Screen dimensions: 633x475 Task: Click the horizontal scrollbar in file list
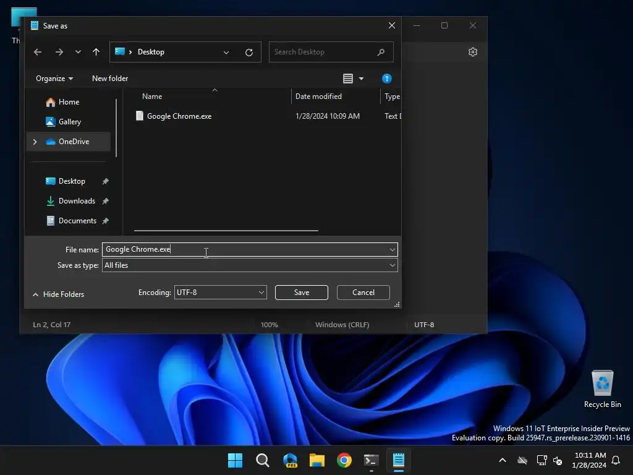point(226,231)
